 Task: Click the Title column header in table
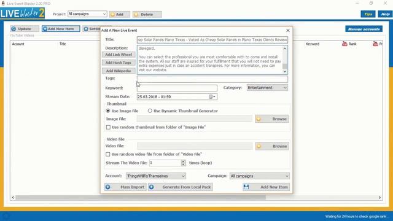tap(63, 44)
